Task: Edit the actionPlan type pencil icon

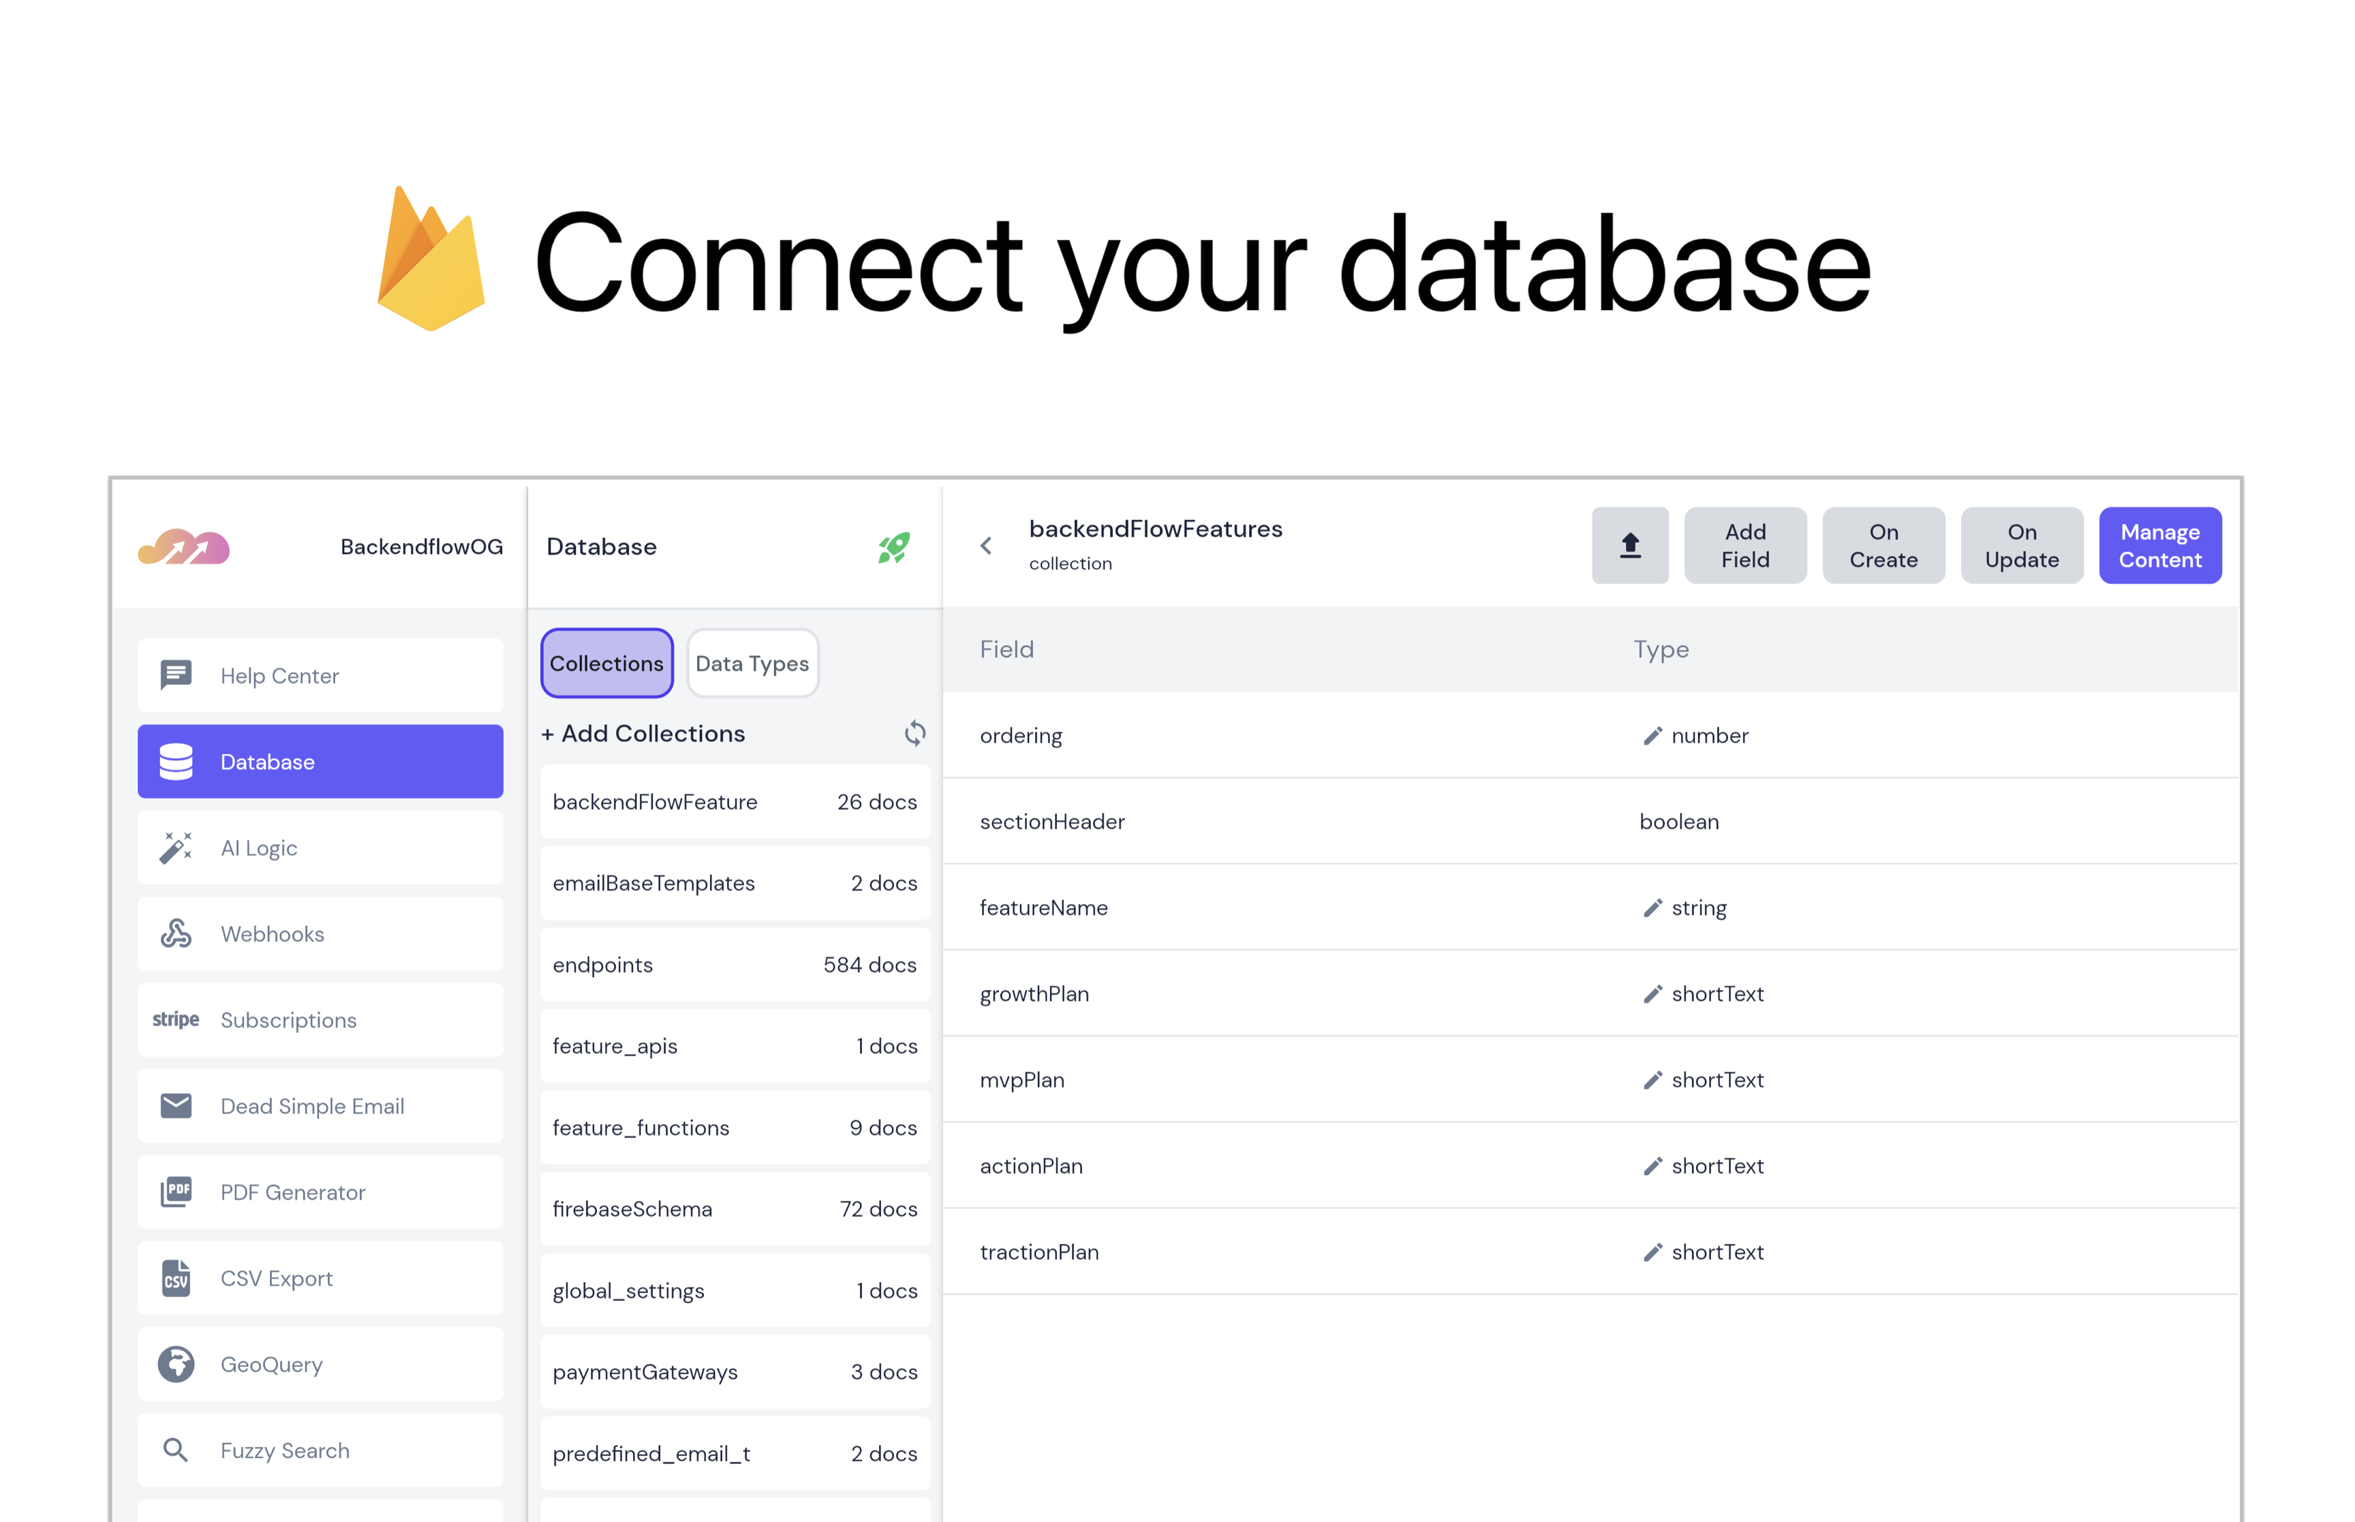Action: (1652, 1165)
